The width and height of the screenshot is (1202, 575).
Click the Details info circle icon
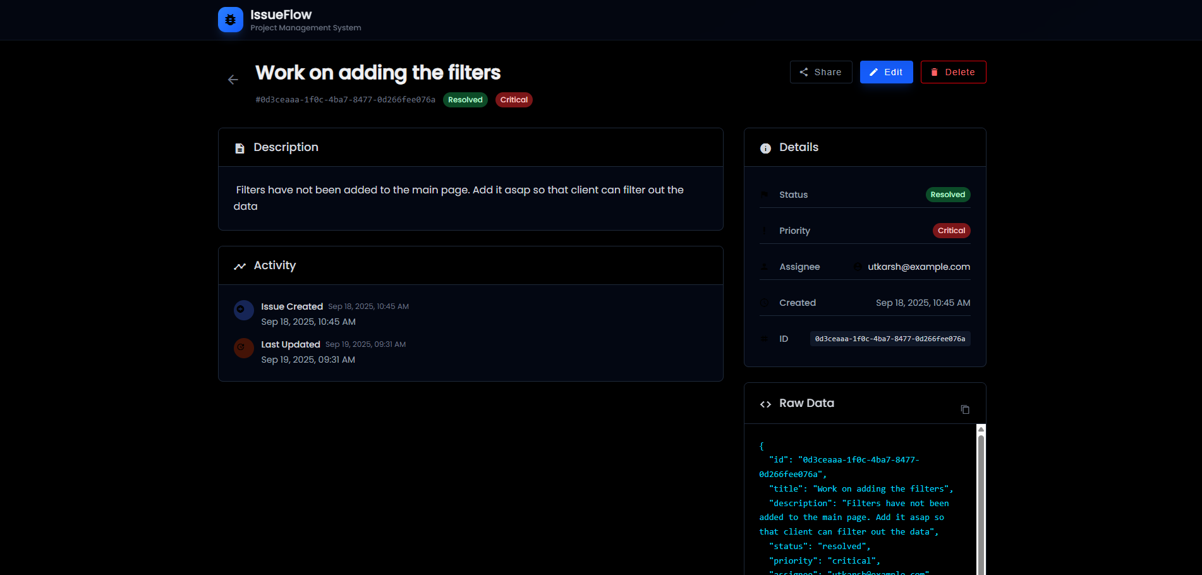(x=765, y=148)
